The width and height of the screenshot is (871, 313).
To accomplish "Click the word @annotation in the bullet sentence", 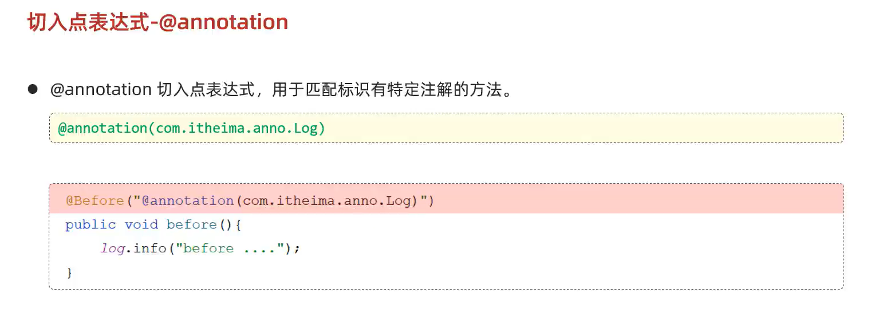I will [x=101, y=90].
